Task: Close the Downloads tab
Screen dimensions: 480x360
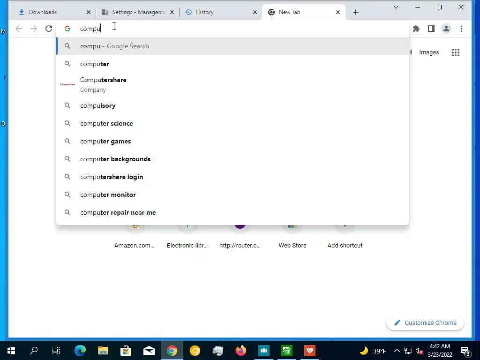Action: [x=89, y=12]
